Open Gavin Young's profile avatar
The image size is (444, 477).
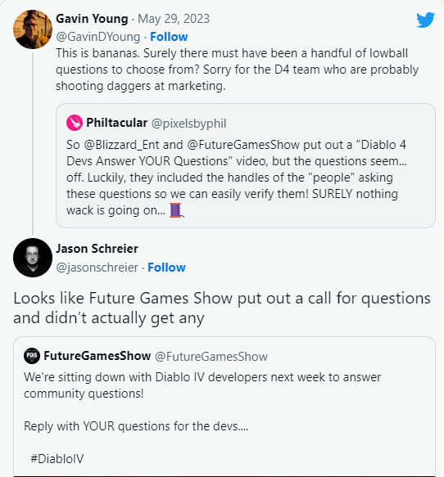pos(33,29)
